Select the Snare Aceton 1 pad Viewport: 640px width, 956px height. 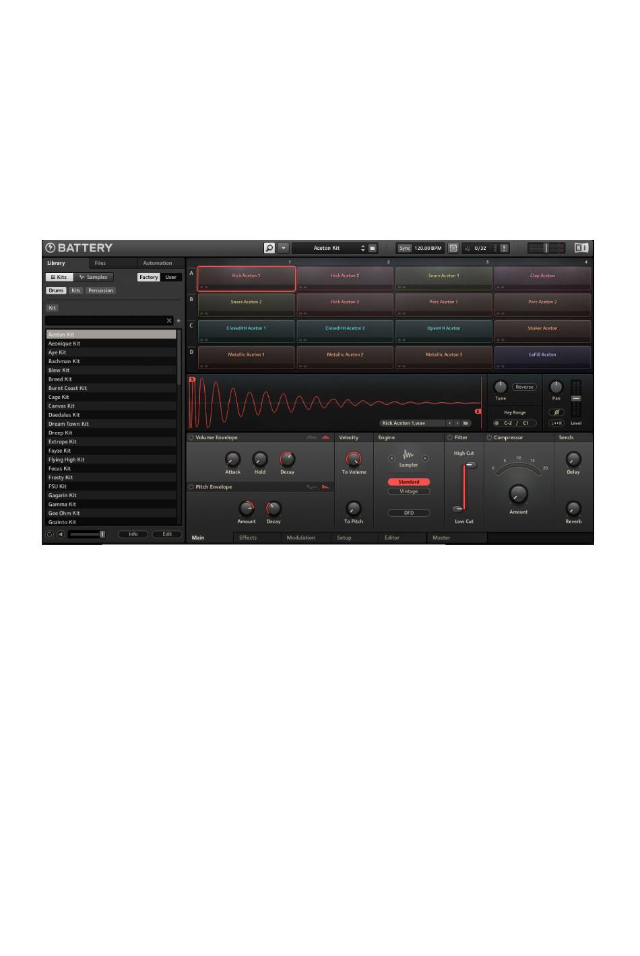pyautogui.click(x=443, y=278)
